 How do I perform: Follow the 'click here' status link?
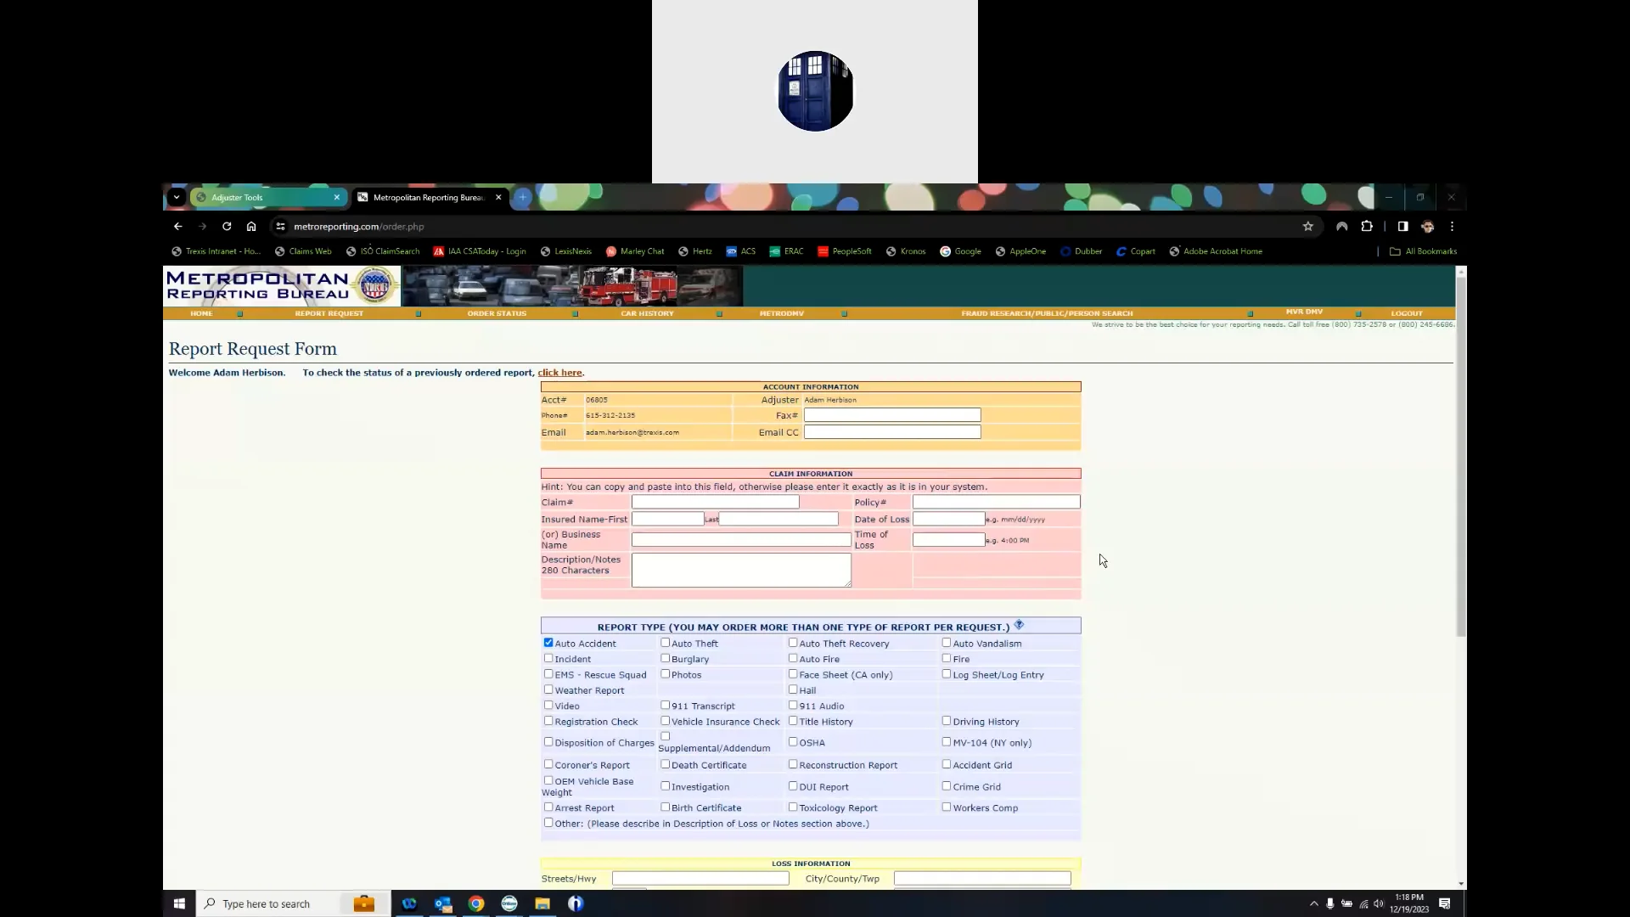point(559,373)
